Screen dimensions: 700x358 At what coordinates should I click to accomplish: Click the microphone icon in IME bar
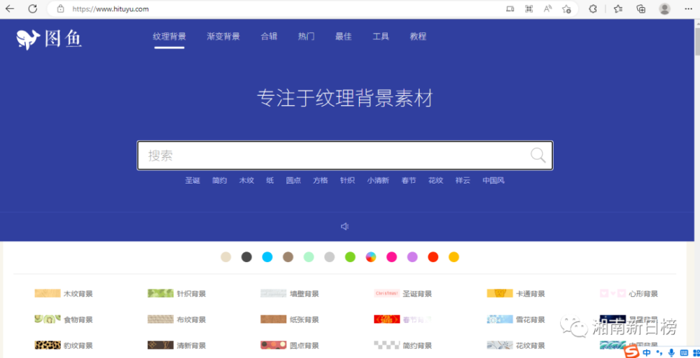(671, 352)
